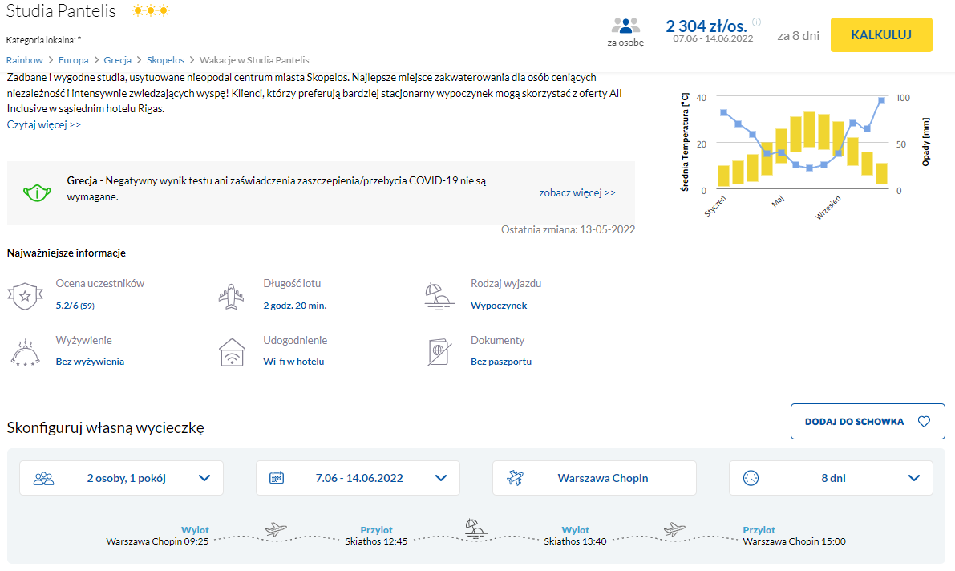Viewport: 955px width, 571px height.
Task: Click the 5.2/6 participant rating score
Action: 66,306
